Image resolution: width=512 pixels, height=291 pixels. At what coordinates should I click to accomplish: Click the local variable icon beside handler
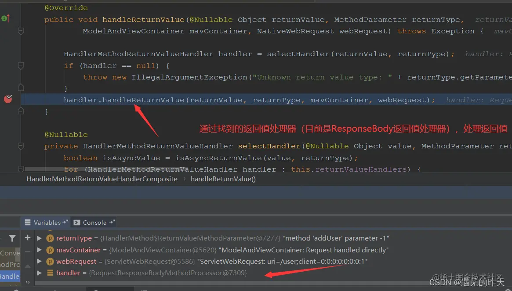click(x=50, y=273)
